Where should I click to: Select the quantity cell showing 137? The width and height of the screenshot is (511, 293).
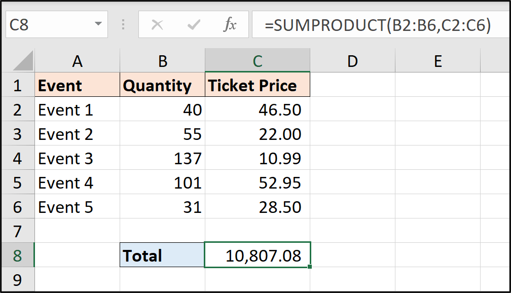click(162, 158)
